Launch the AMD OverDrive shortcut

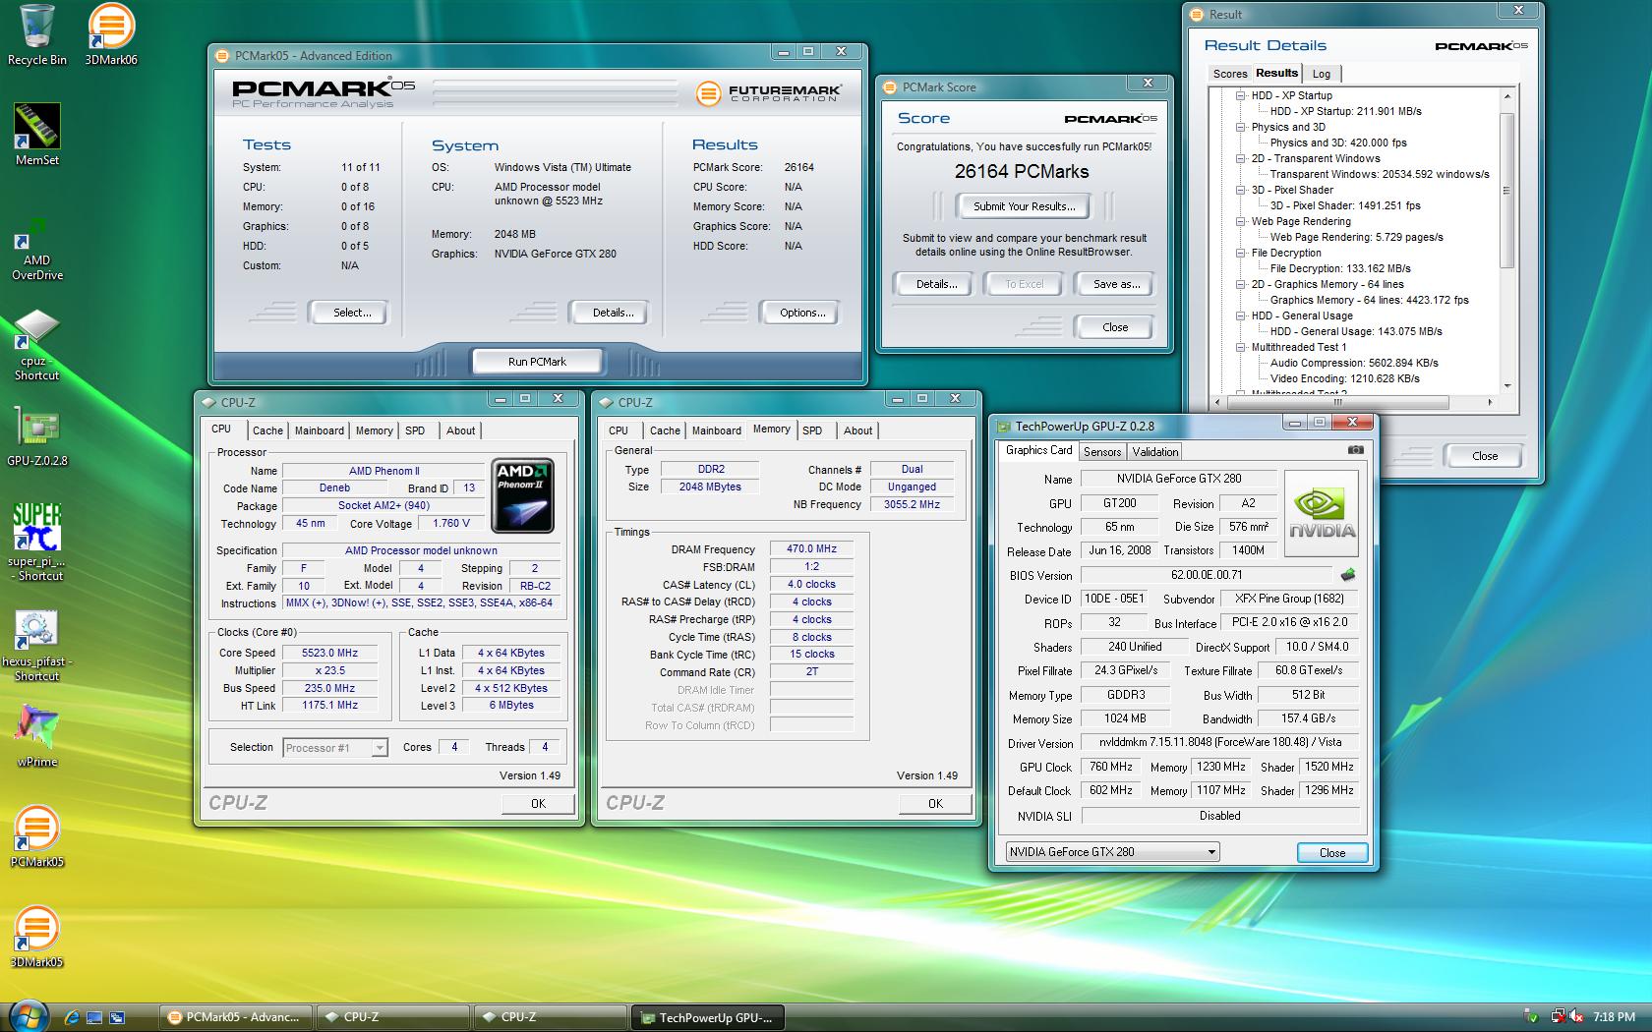point(37,250)
